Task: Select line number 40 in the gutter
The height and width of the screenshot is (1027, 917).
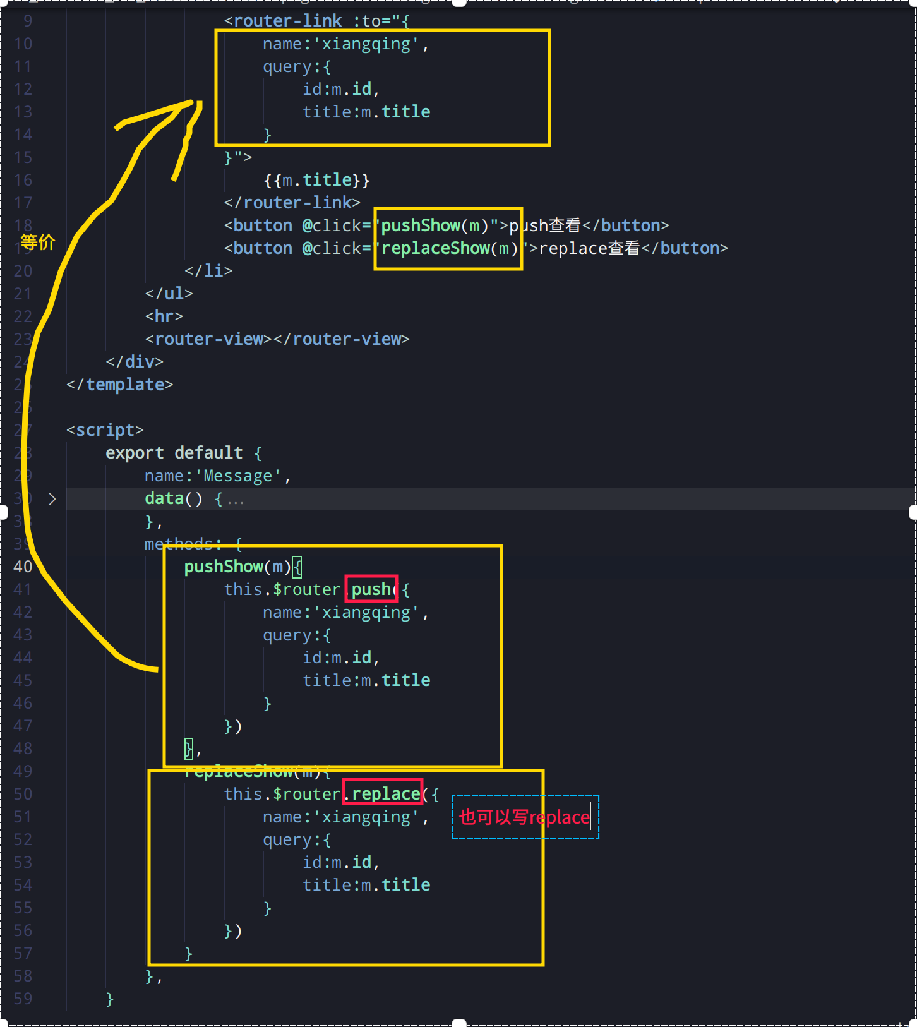Action: coord(23,567)
